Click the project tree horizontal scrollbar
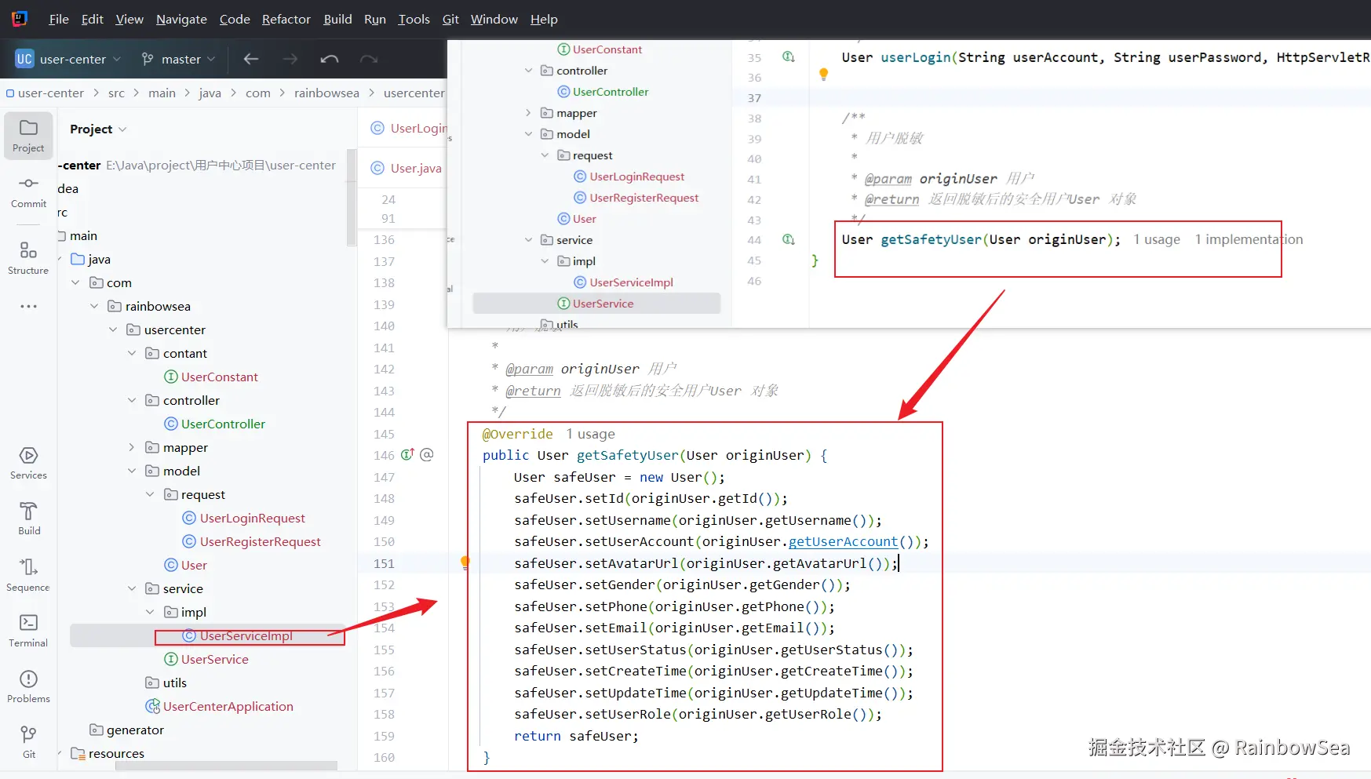Viewport: 1371px width, 779px height. (226, 766)
